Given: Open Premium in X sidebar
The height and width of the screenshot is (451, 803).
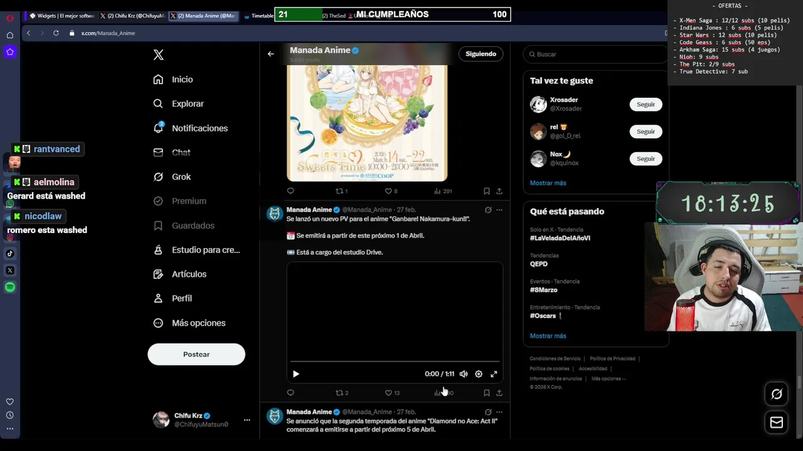Looking at the screenshot, I should [180, 201].
